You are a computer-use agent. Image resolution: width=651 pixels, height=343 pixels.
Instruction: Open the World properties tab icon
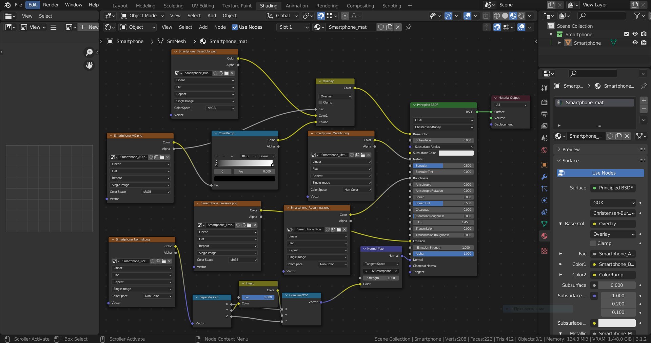544,150
